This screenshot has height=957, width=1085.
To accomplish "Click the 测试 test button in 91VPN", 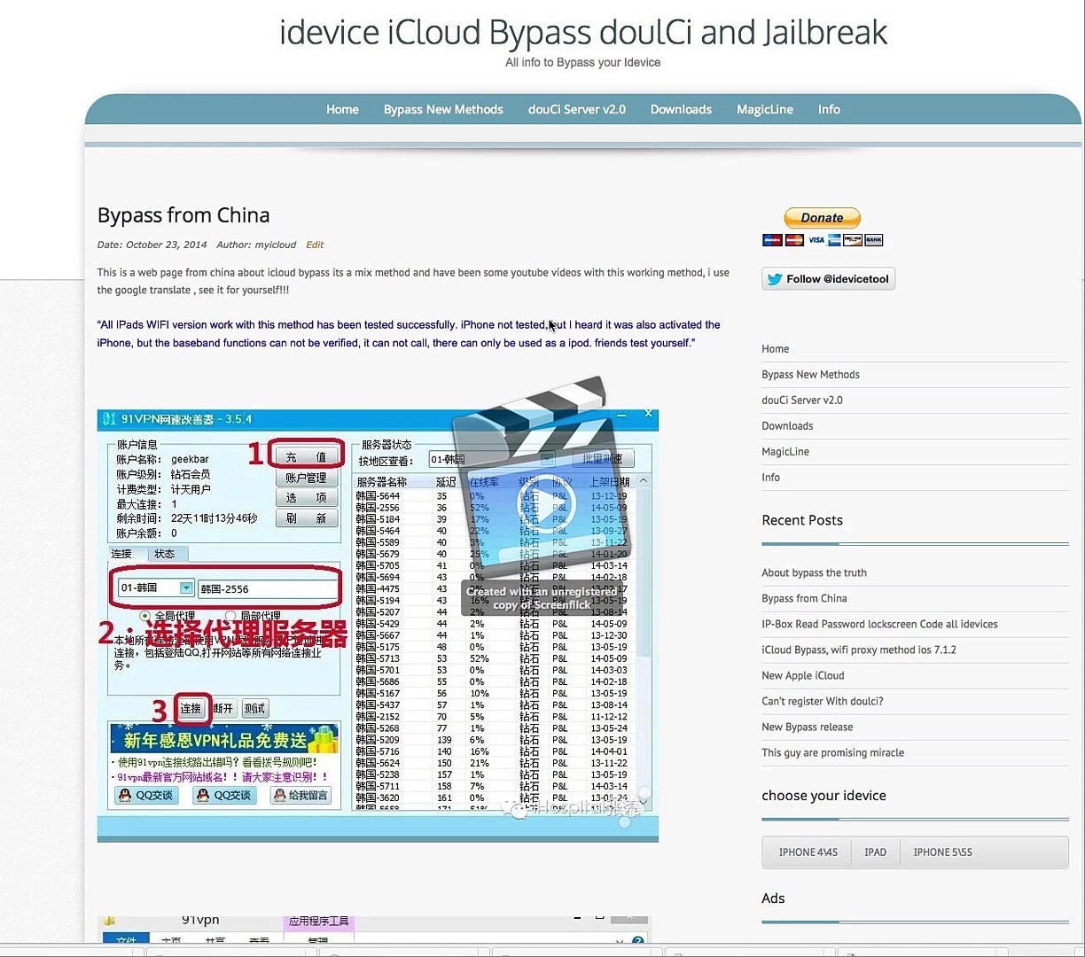I will [x=255, y=709].
